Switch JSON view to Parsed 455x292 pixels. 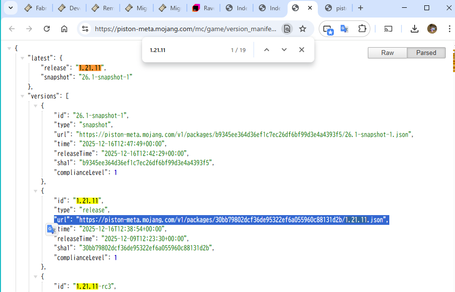426,53
